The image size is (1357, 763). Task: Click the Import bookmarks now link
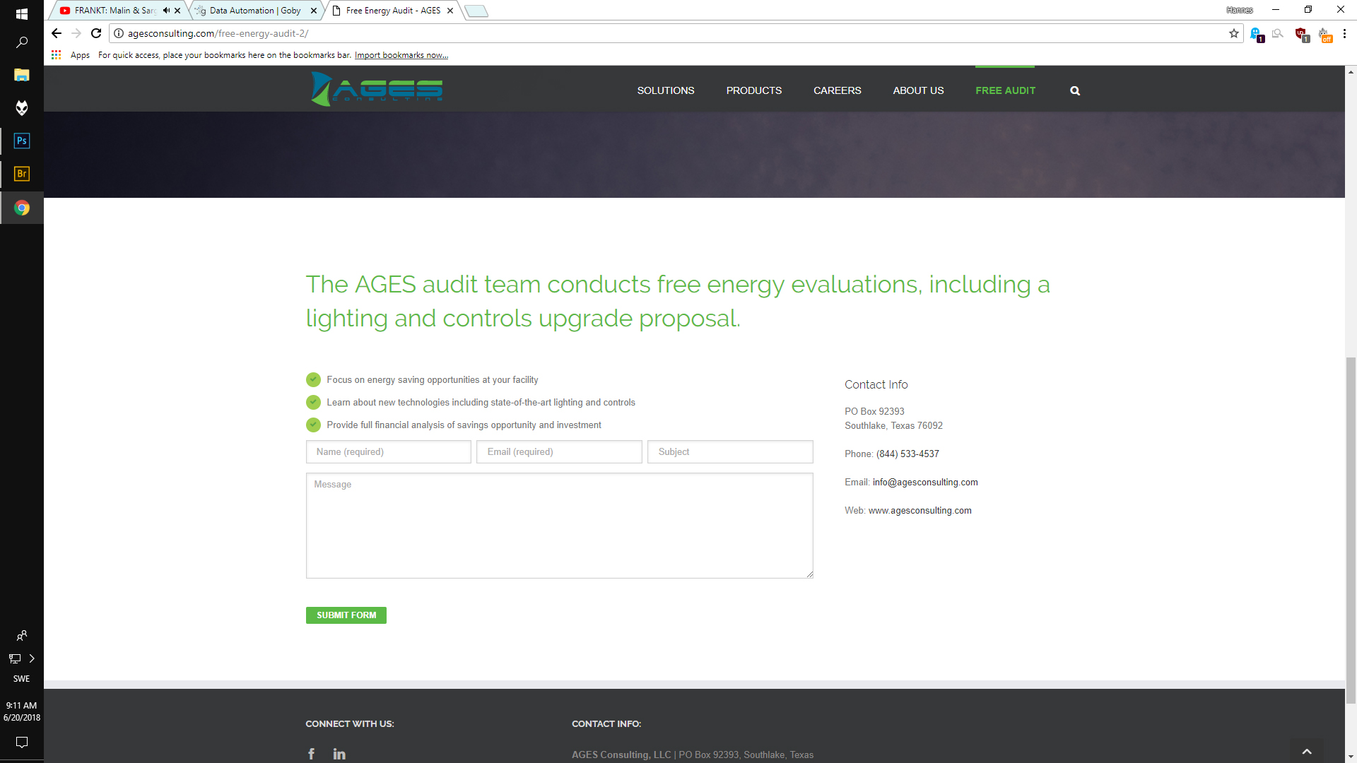click(401, 55)
